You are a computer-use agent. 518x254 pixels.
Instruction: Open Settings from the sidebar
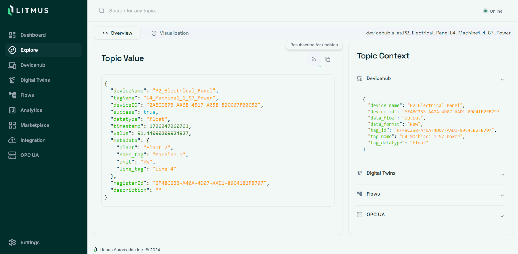(30, 242)
